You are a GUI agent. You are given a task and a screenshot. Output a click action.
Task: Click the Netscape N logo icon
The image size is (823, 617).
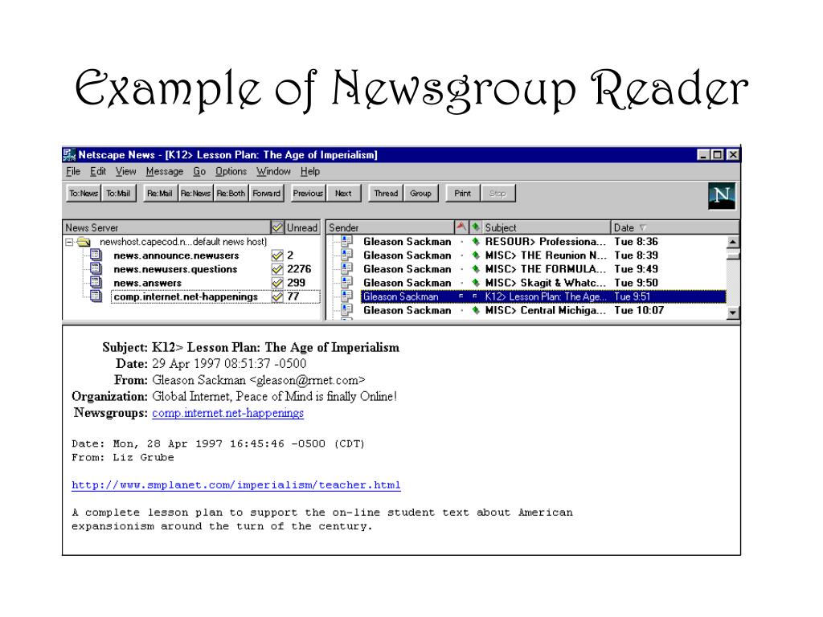721,196
